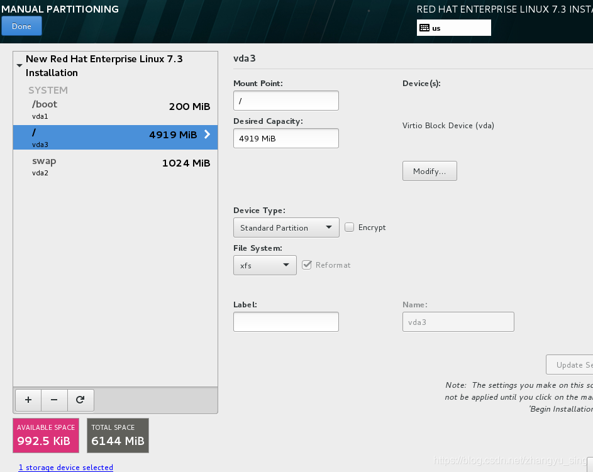The image size is (593, 472).
Task: Click the remove mount point minus icon
Action: [x=54, y=400]
